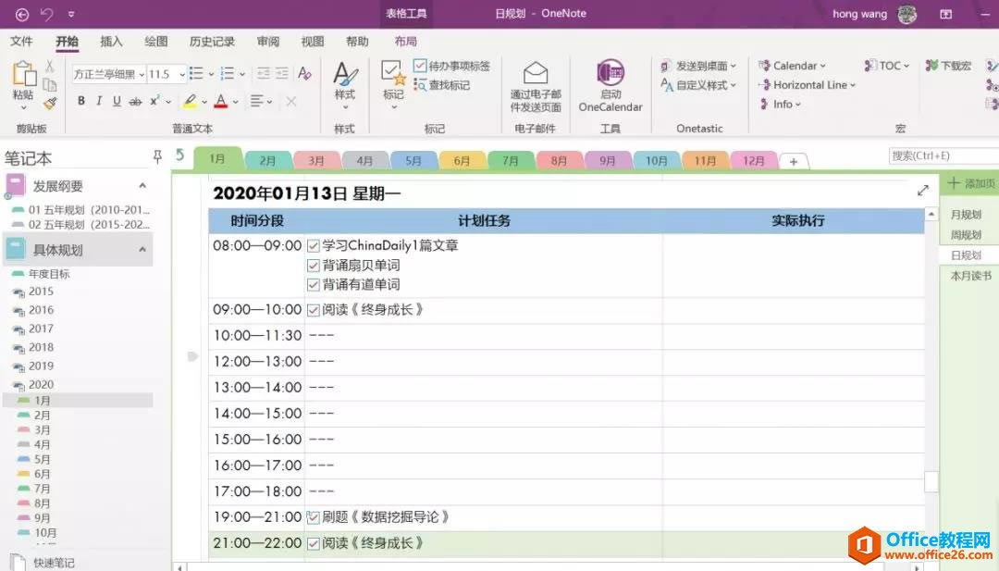The image size is (999, 571).
Task: Tick the 刷题《数据挖掘导论》checkbox
Action: point(314,516)
